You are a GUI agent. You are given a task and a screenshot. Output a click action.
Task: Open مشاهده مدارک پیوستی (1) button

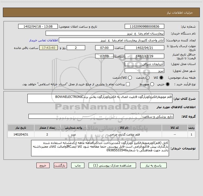pos(112,165)
